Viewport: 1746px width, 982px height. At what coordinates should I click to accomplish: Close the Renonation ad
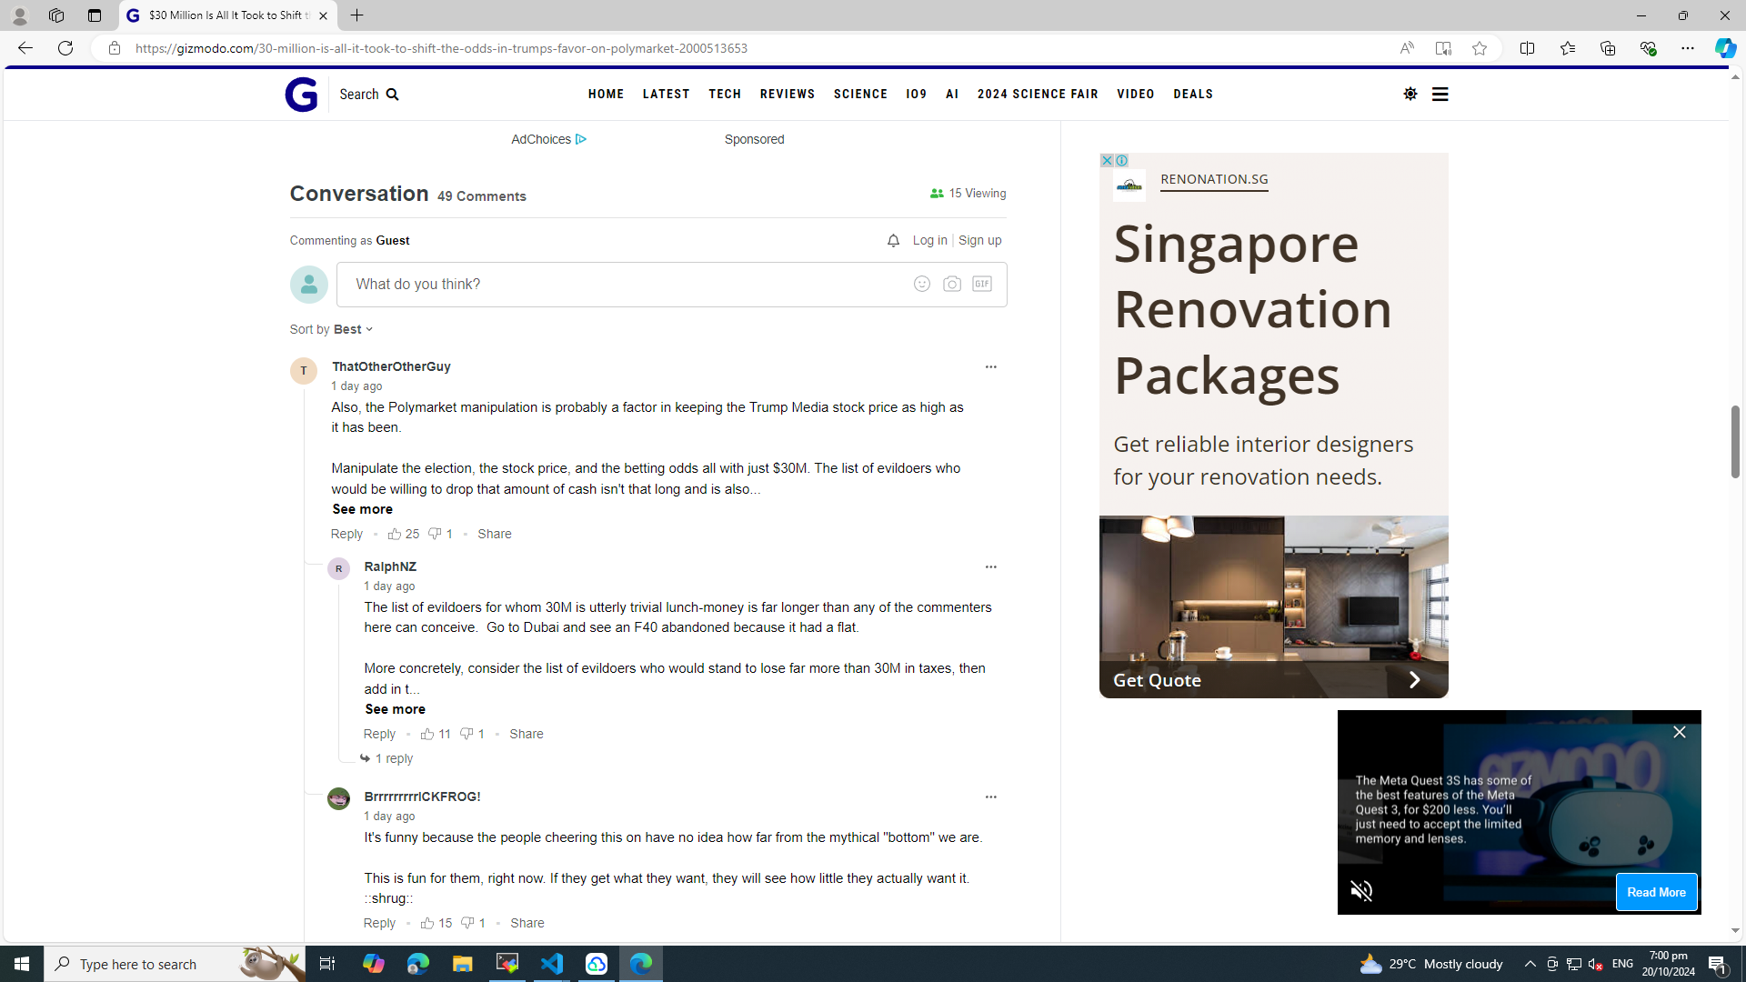(1107, 160)
